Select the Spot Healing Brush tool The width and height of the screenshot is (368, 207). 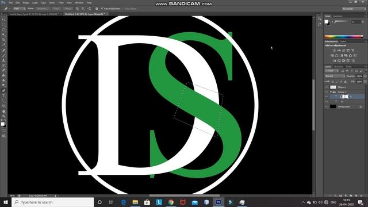[3, 50]
